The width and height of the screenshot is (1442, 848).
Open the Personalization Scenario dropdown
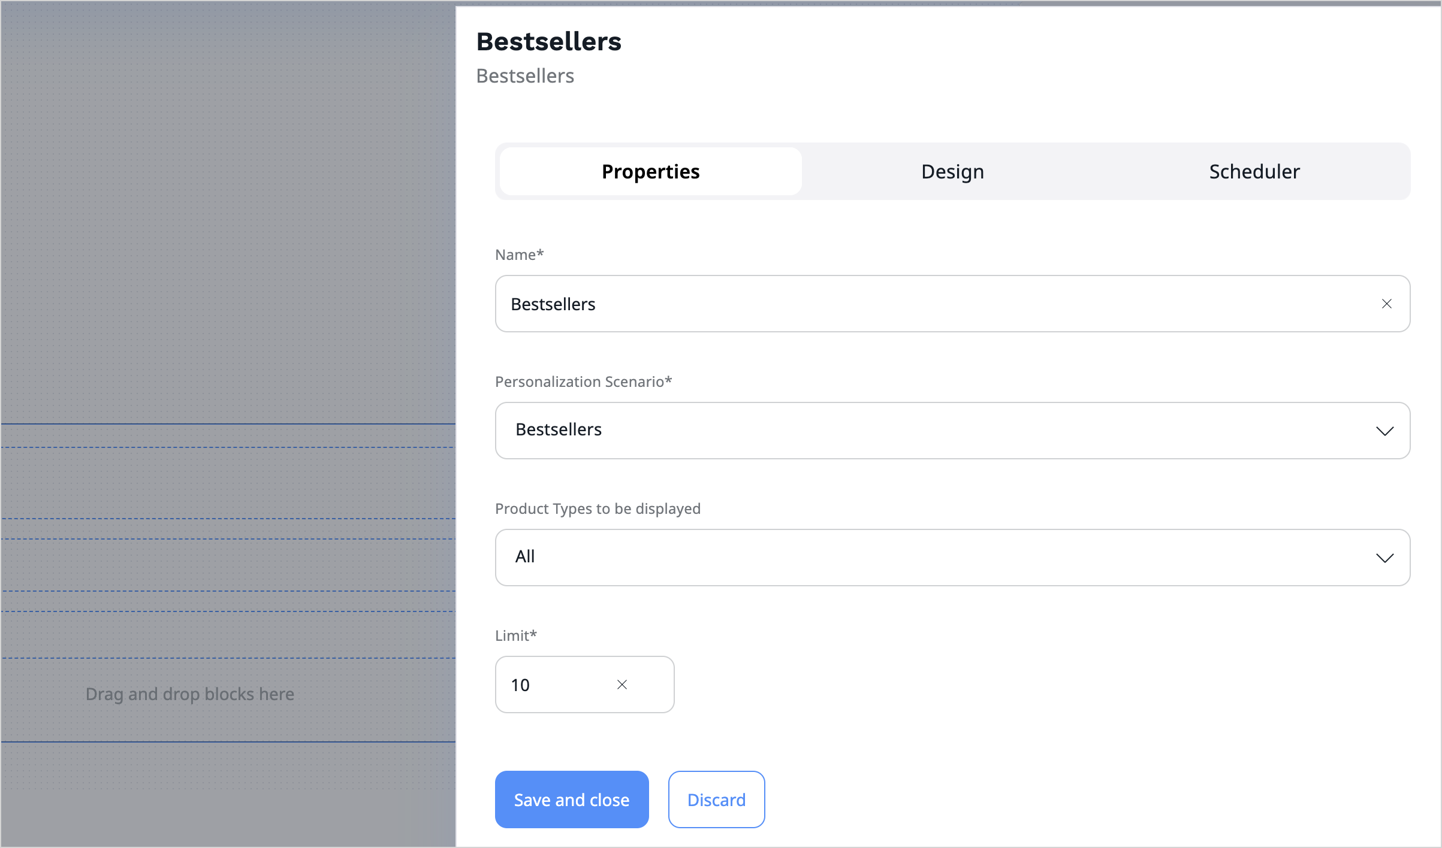point(952,431)
